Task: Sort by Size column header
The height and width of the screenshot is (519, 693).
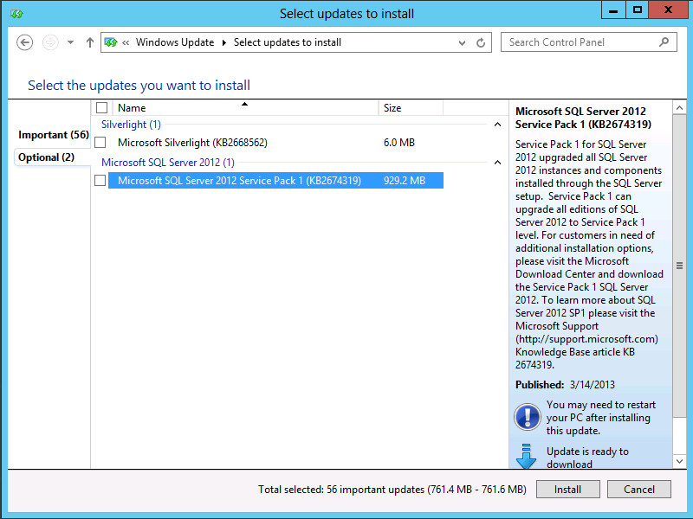Action: [x=411, y=108]
